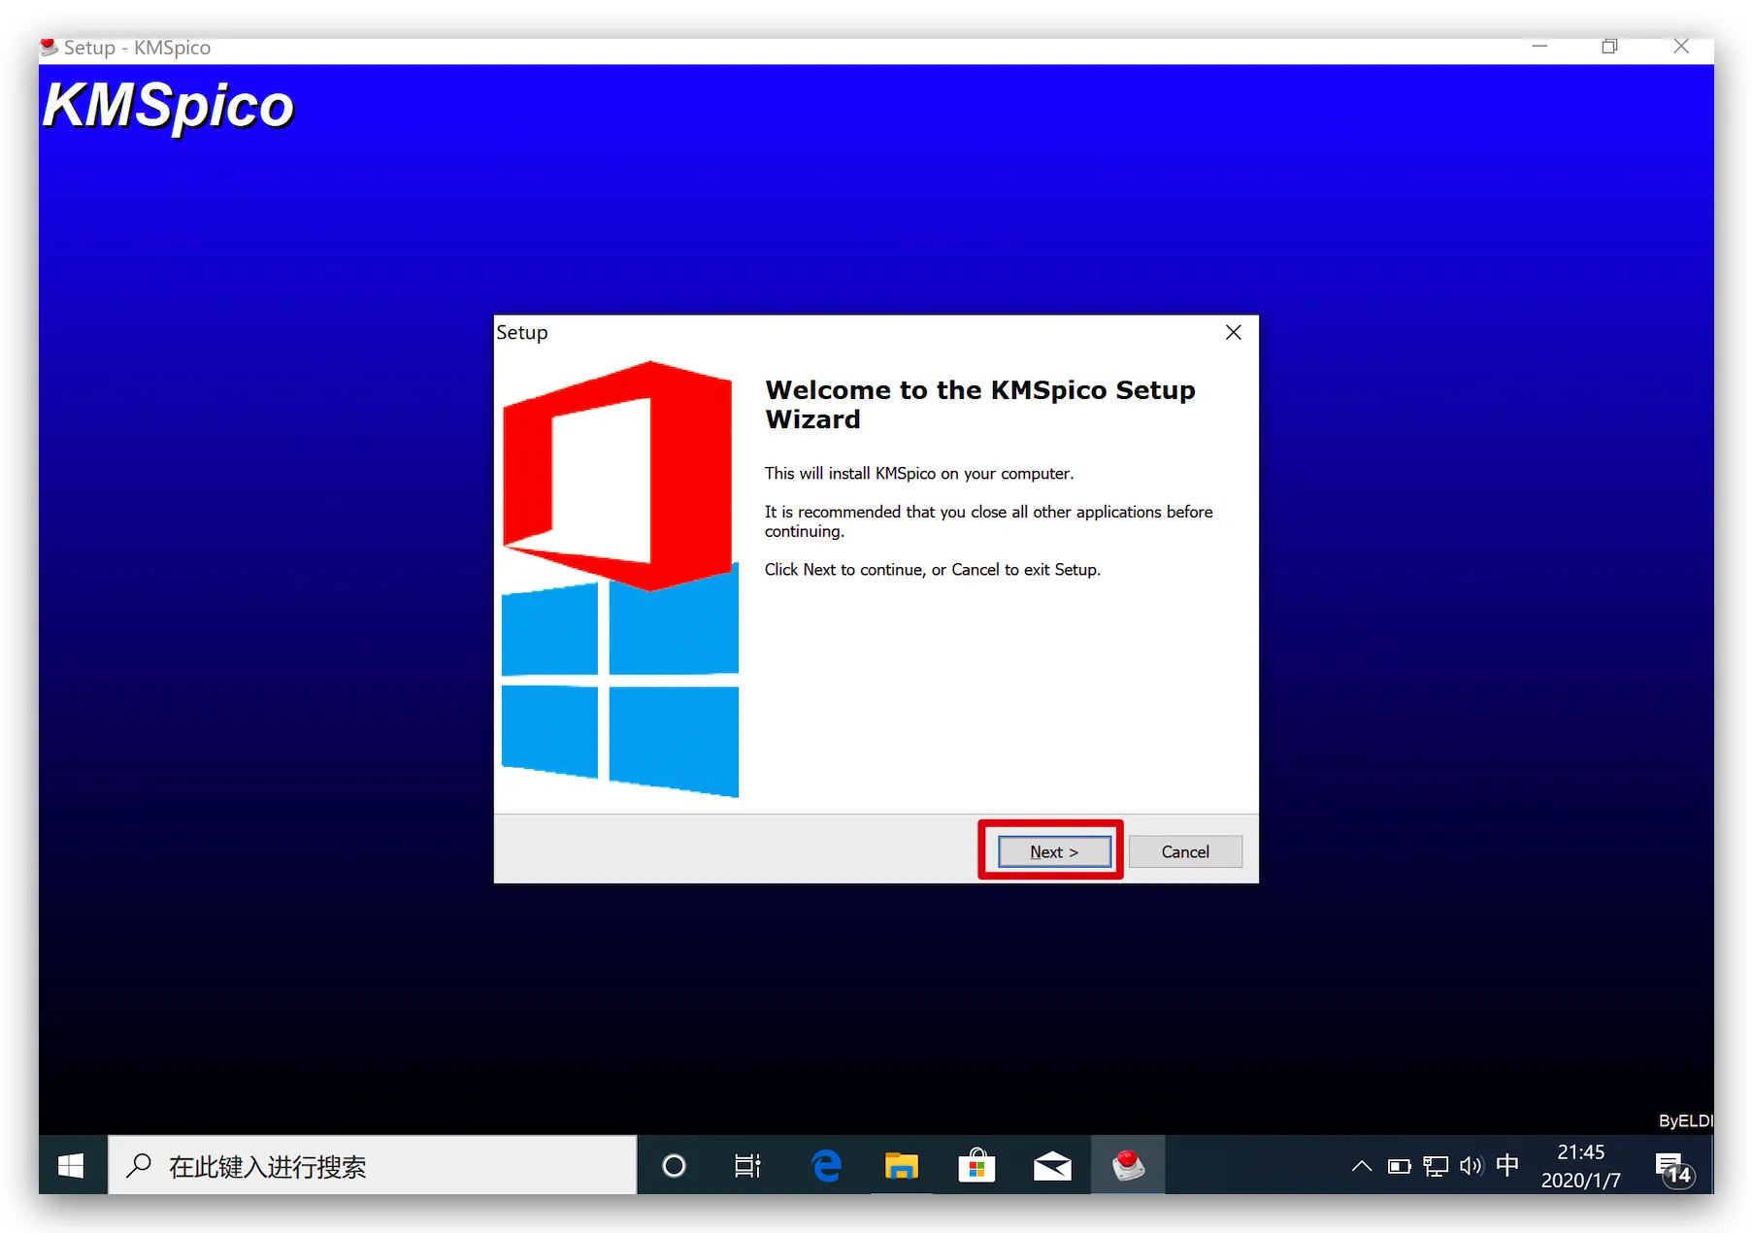This screenshot has height=1233, width=1753.
Task: Open the Mail app from taskbar
Action: pyautogui.click(x=1052, y=1165)
